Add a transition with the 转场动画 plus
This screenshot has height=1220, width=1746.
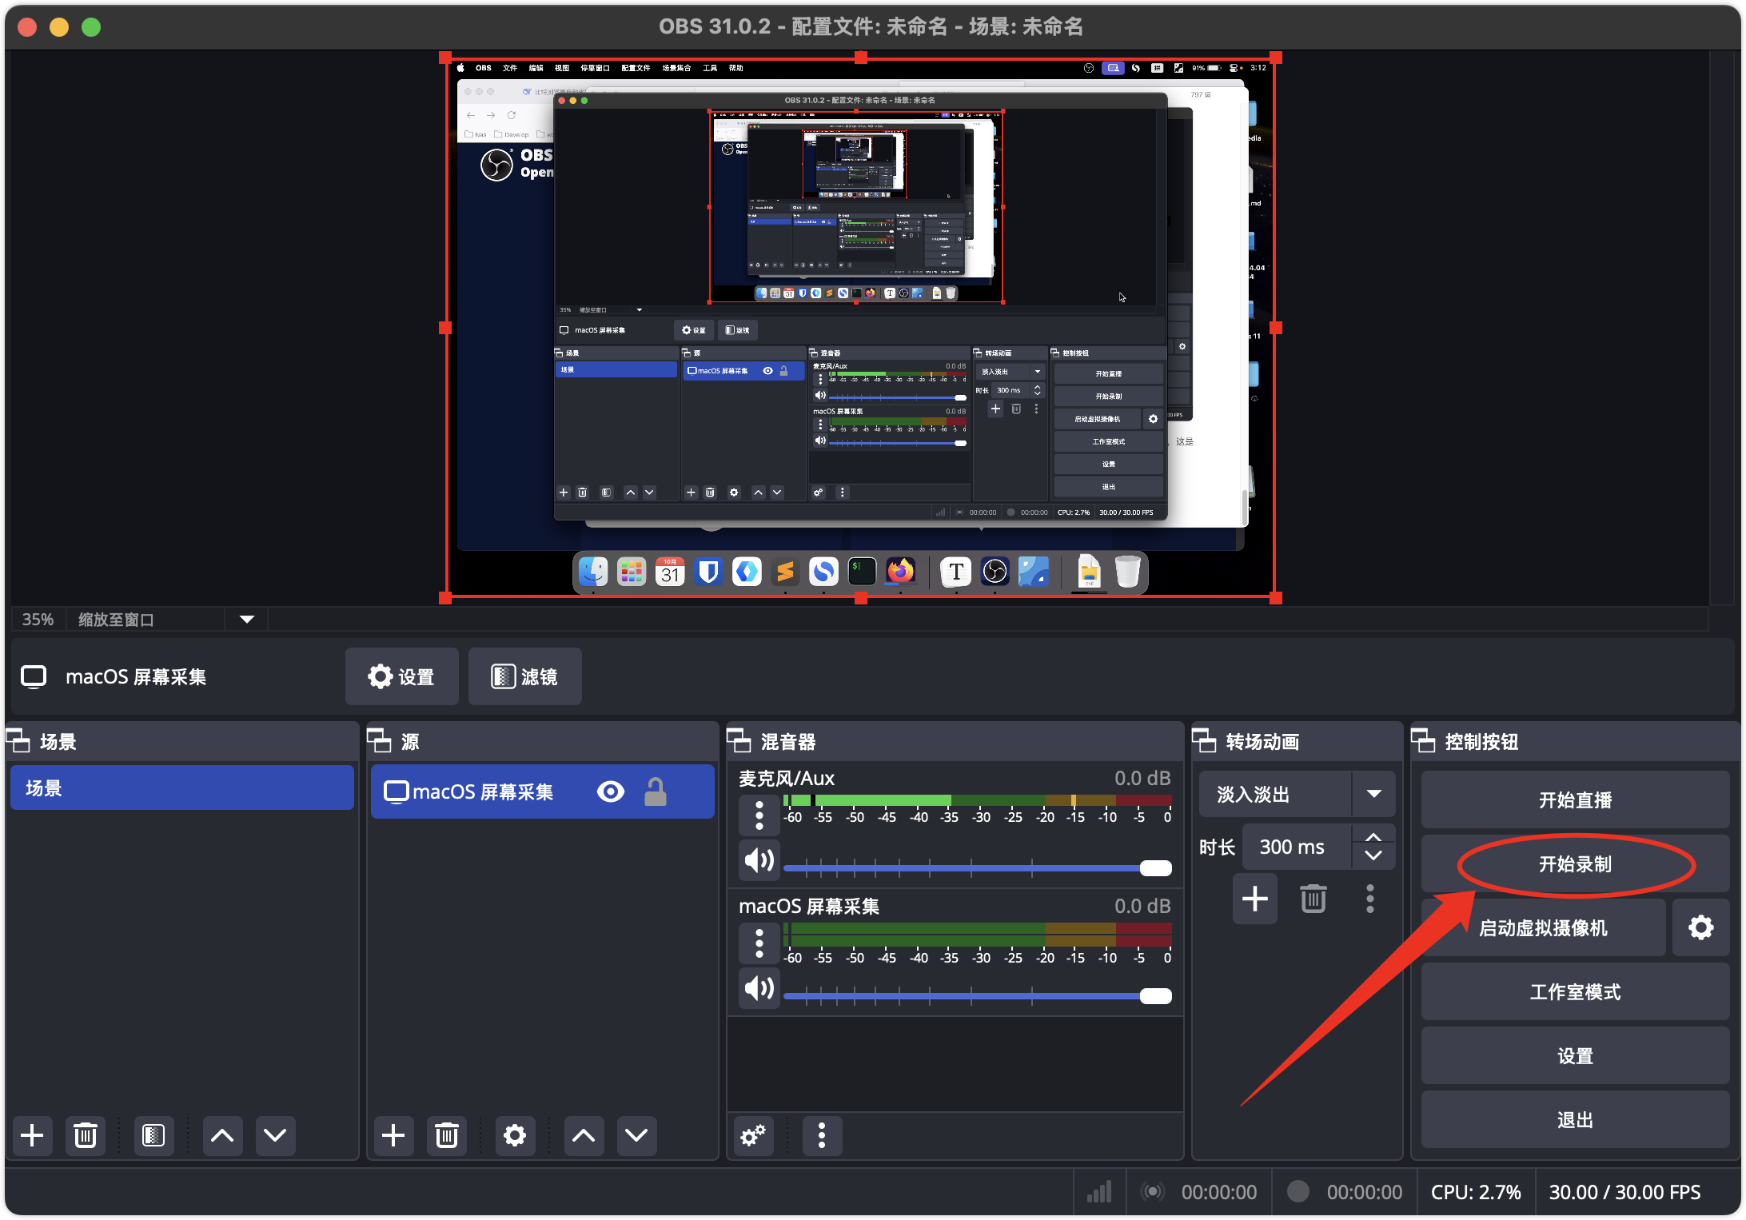[1255, 899]
